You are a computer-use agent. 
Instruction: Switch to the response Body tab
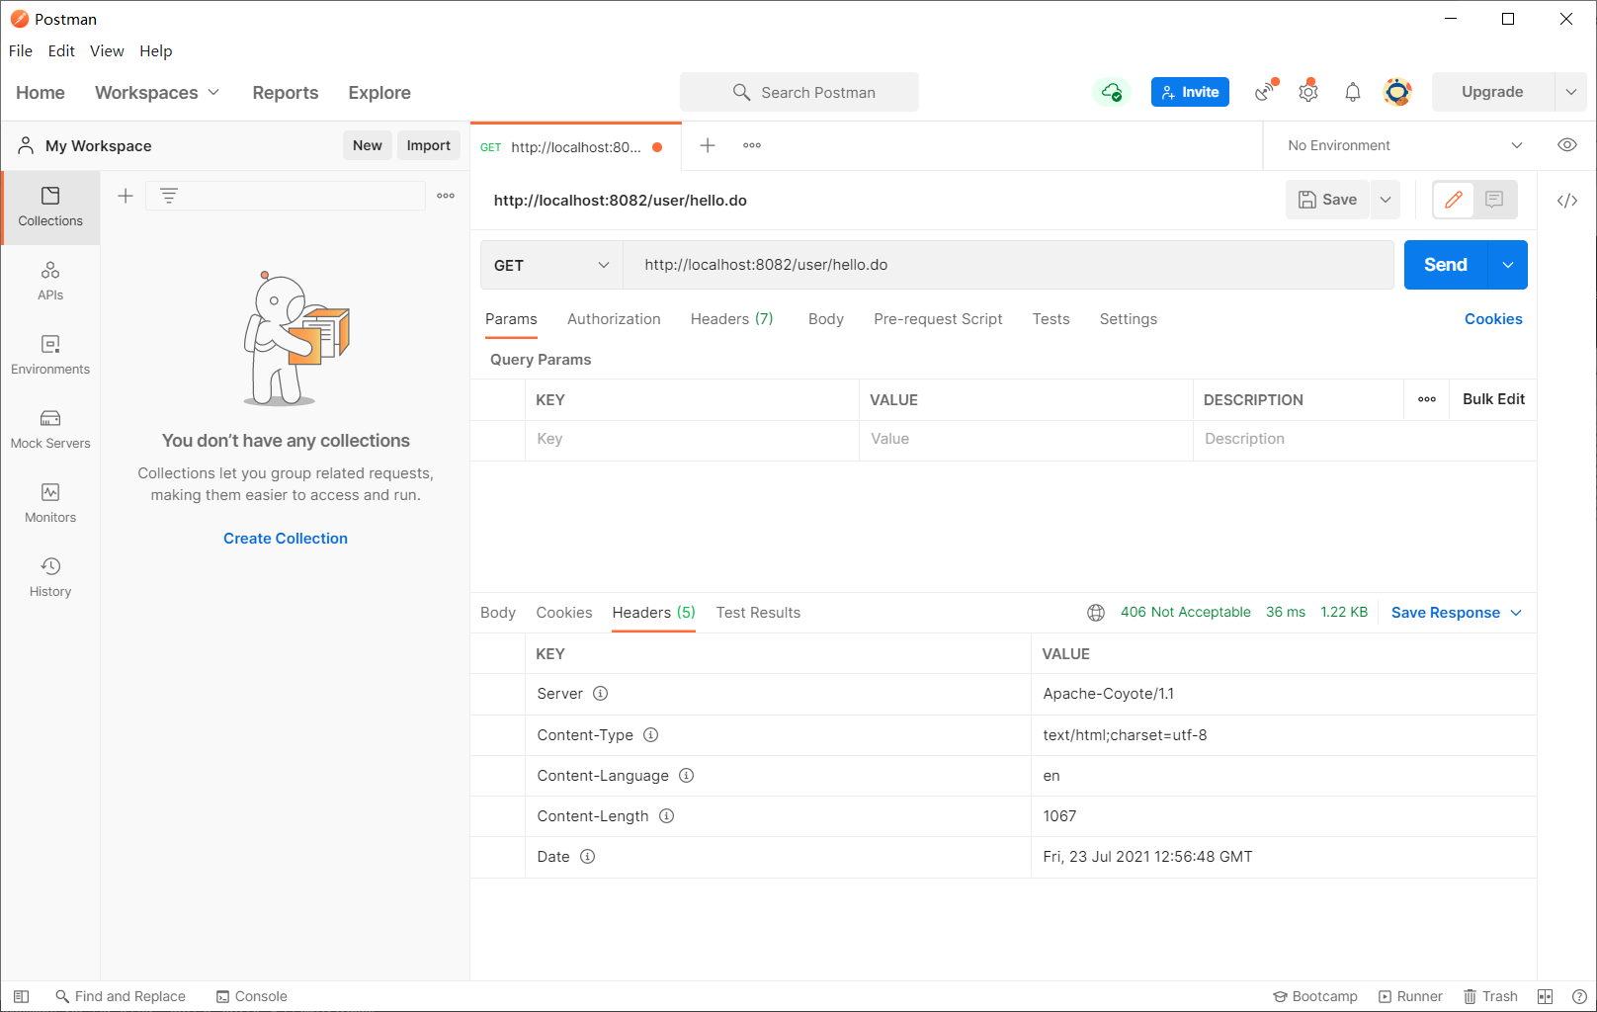[498, 613]
